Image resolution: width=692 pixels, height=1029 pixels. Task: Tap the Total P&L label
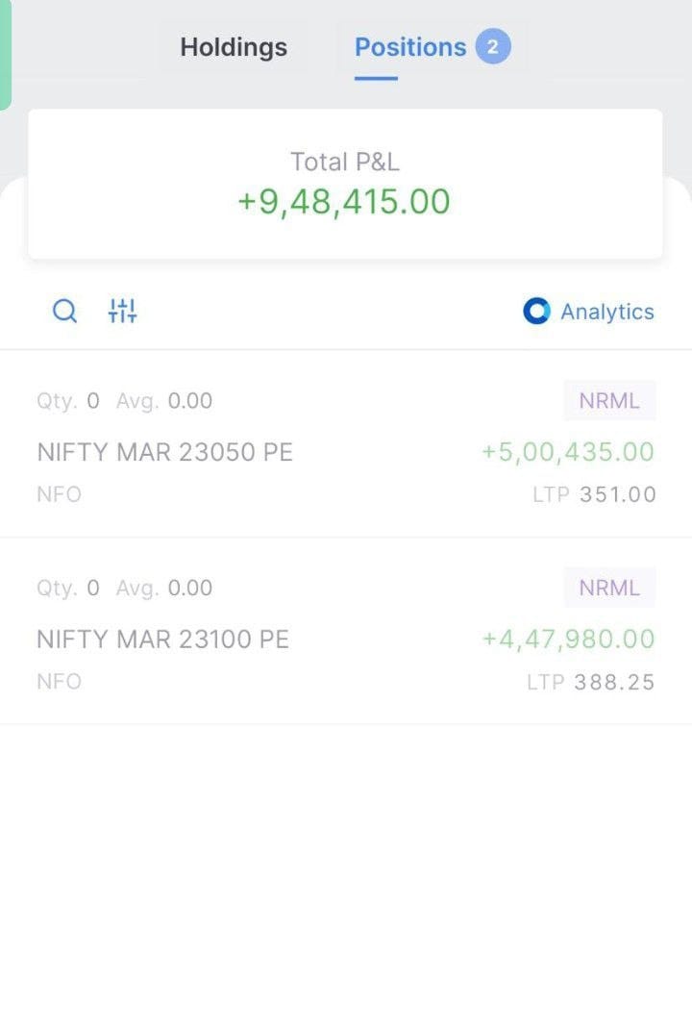[x=345, y=162]
